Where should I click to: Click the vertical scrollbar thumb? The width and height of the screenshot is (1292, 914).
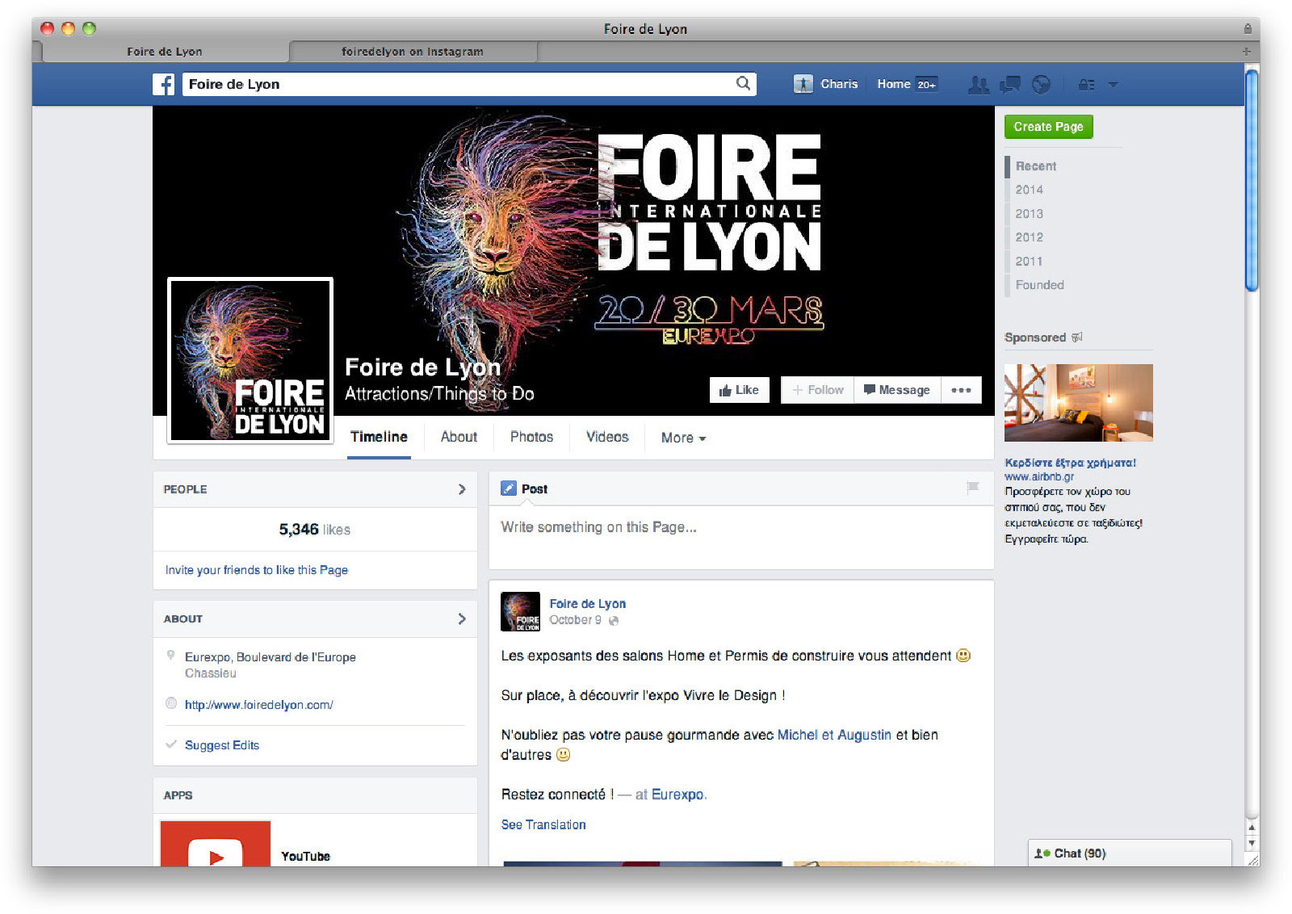pyautogui.click(x=1252, y=181)
